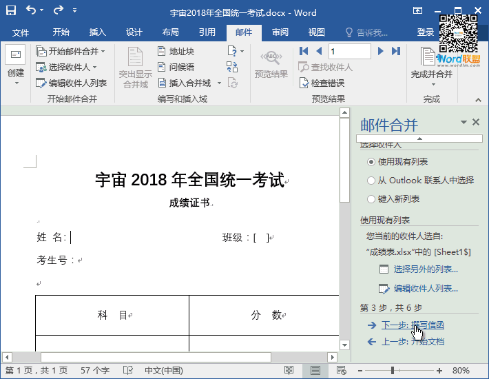Open the Quick Access Toolbar customize arrow
The height and width of the screenshot is (379, 489).
point(74,10)
